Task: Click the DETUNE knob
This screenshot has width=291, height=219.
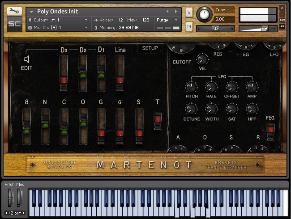Action: coord(191,109)
